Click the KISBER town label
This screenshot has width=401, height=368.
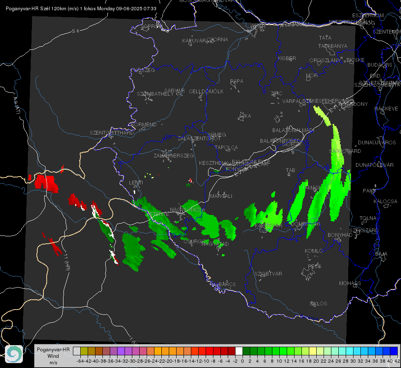(x=287, y=58)
